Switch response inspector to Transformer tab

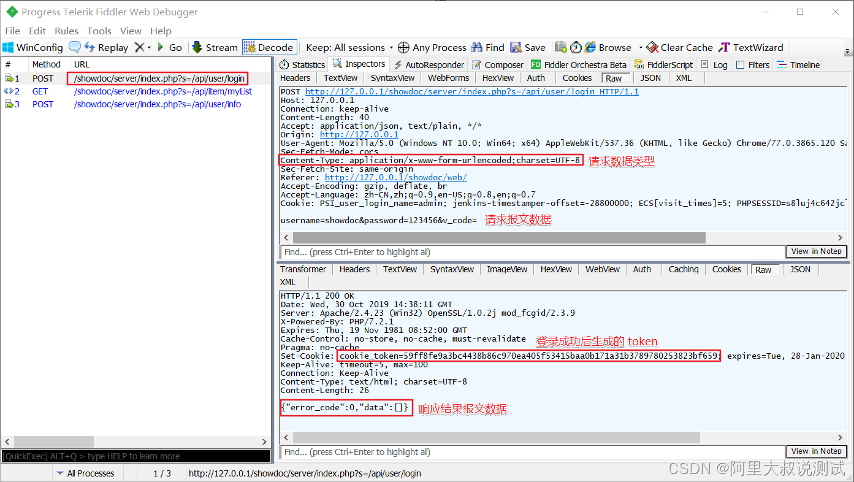click(303, 269)
